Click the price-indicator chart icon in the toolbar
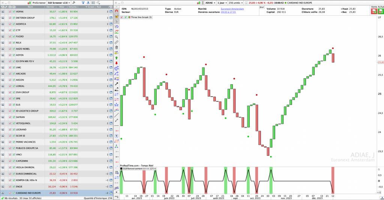The height and width of the screenshot is (200, 384). tap(117, 32)
